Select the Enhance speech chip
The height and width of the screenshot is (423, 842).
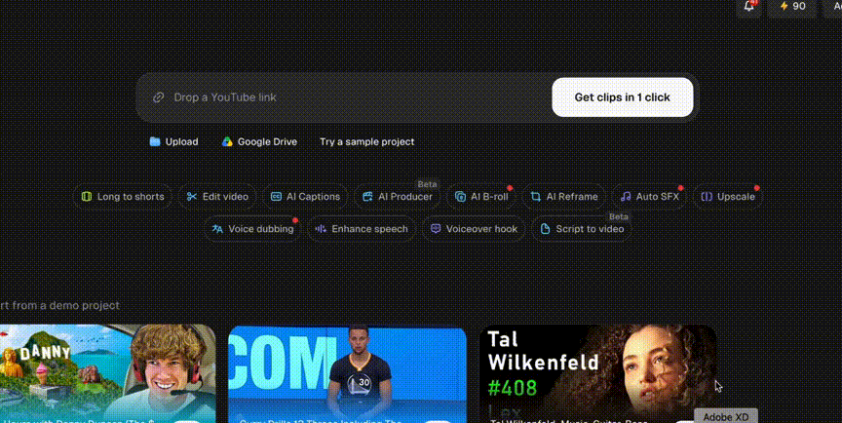pyautogui.click(x=362, y=229)
